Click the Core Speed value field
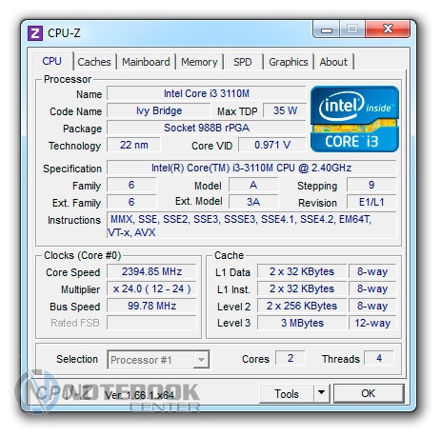This screenshot has height=437, width=441. 151,271
